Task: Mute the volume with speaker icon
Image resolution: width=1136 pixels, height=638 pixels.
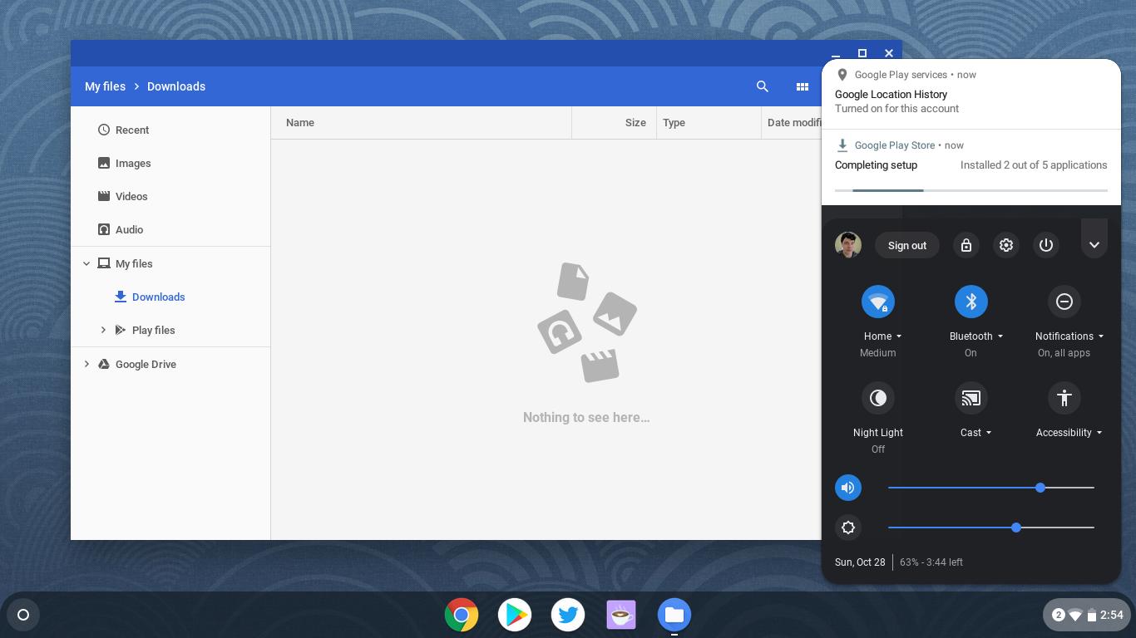Action: click(847, 488)
